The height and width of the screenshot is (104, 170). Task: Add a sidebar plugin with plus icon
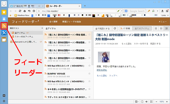4,95
